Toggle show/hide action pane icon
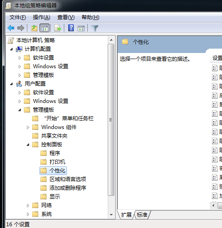This screenshot has width=222, height=228. [x=81, y=28]
